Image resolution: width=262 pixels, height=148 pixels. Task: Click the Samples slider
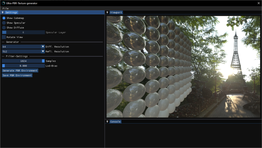[23, 61]
